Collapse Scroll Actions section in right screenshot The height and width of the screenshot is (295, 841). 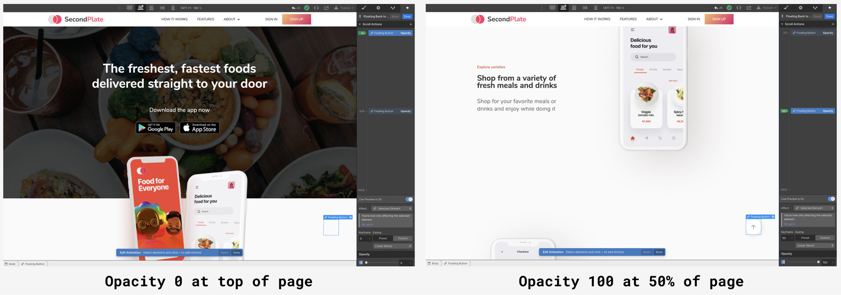tap(782, 24)
